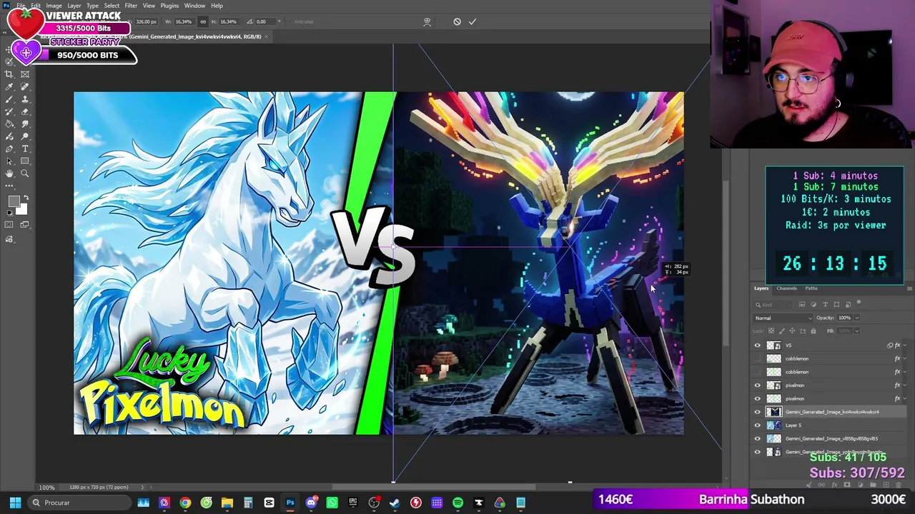Switch to the Paths tab

click(x=811, y=288)
